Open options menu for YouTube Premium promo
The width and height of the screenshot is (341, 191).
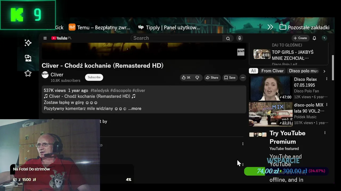coord(325,133)
